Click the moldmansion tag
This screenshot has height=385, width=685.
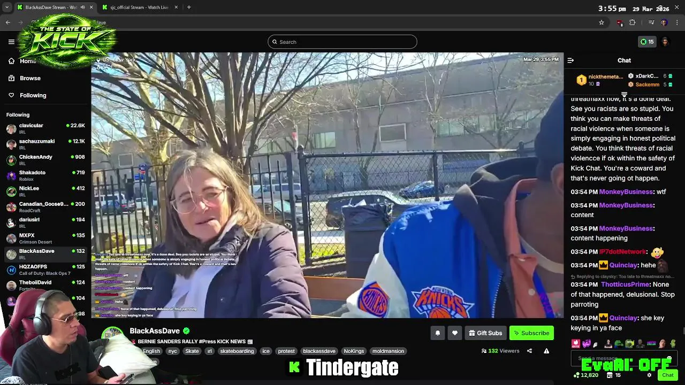[x=388, y=351]
